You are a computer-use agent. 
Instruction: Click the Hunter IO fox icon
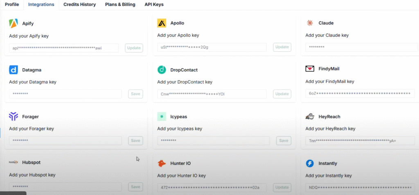pos(162,164)
